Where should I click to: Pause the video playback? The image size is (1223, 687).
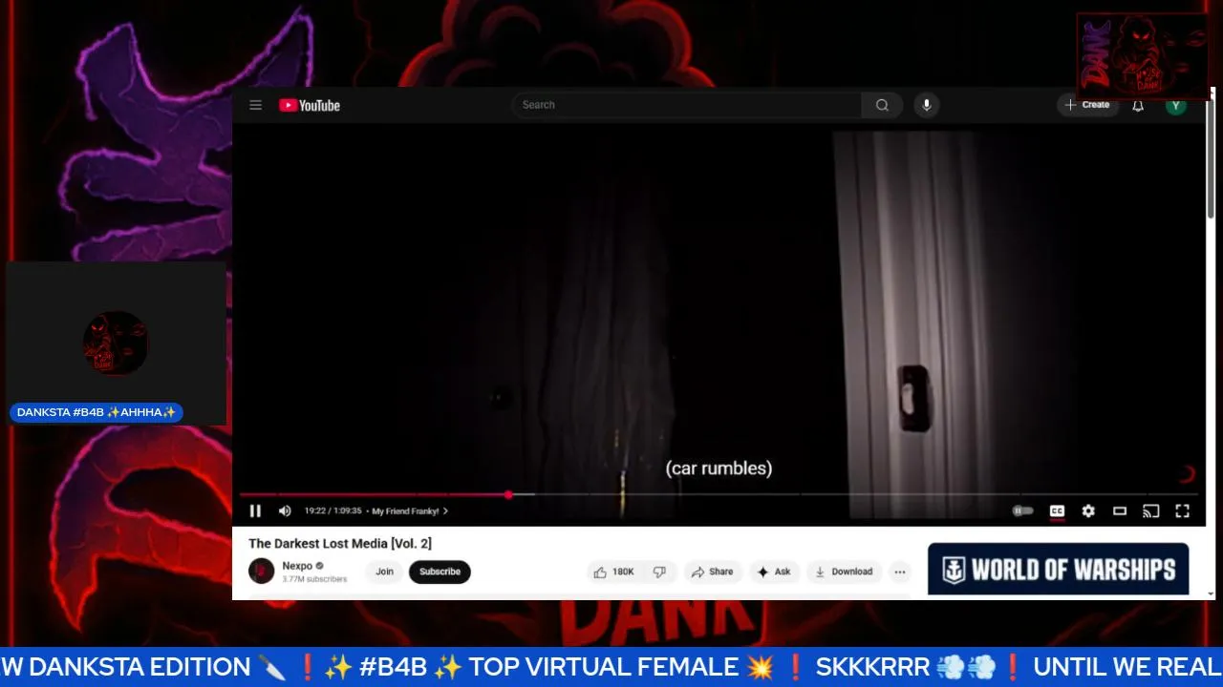click(255, 511)
